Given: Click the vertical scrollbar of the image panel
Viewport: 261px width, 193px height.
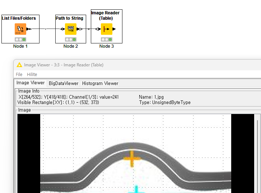Looking at the screenshot, I should click(257, 156).
